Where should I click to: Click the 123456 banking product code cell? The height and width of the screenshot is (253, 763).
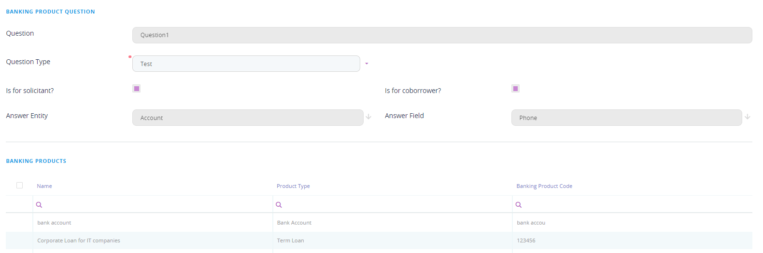(526, 240)
